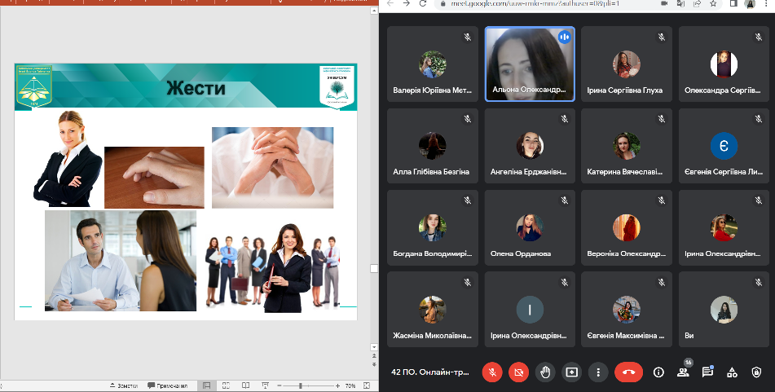Viewport: 775px width, 392px height.
Task: Show participants list with 16 badge
Action: click(x=684, y=372)
